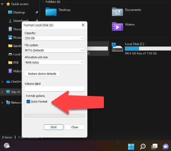
Task: Open the taskbar search magnifier
Action: point(143,147)
